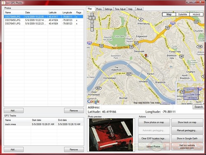Select photo DSCF8450.JPG row
The width and height of the screenshot is (206, 155).
(x=44, y=20)
